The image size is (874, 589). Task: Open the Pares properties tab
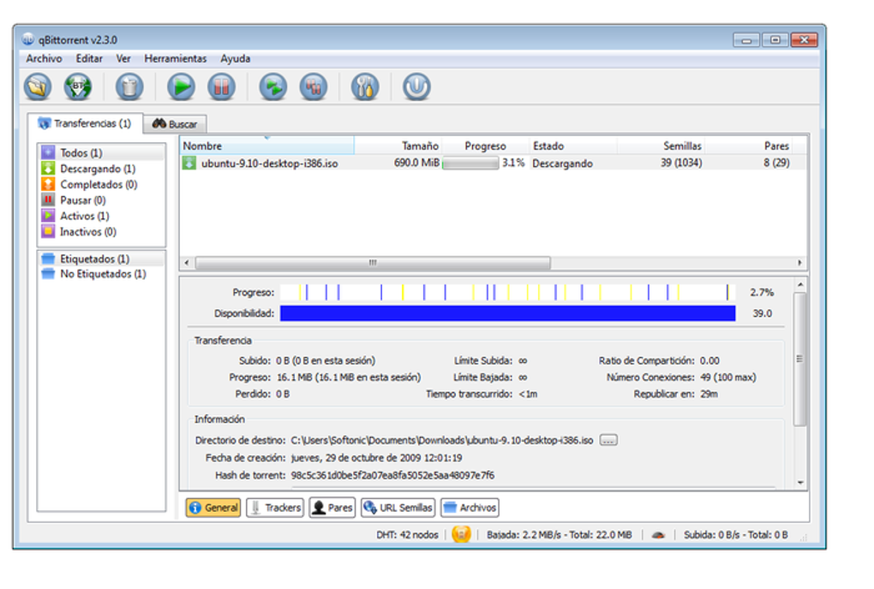[332, 508]
